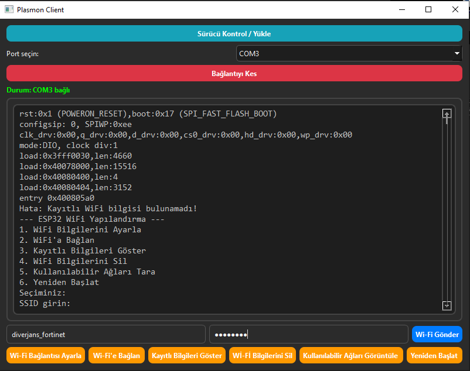Viewport: 470px width, 371px height.
Task: Send credentials with the Wi-Fi Gönder button
Action: click(437, 335)
